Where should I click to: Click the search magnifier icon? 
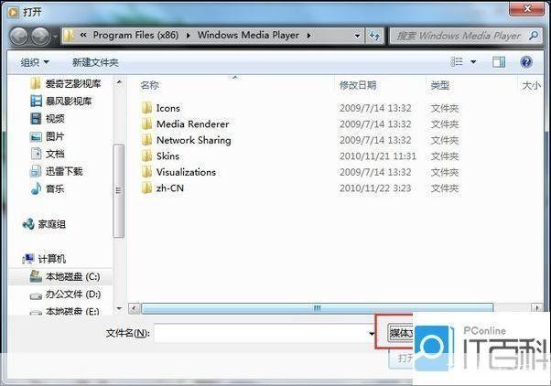534,36
